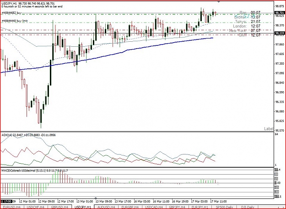Click the 95.570 price axis value
286x209 pixels.
(280, 131)
